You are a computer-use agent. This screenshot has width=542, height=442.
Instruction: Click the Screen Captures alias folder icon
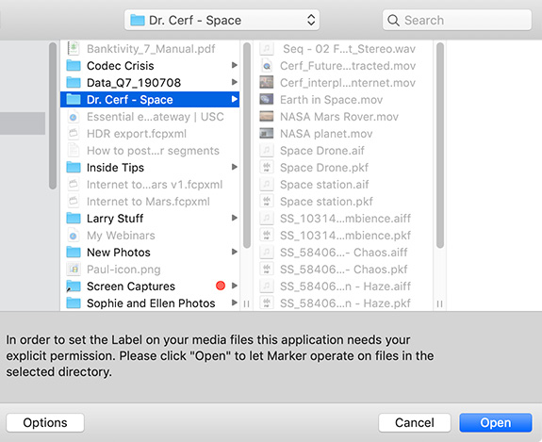74,286
